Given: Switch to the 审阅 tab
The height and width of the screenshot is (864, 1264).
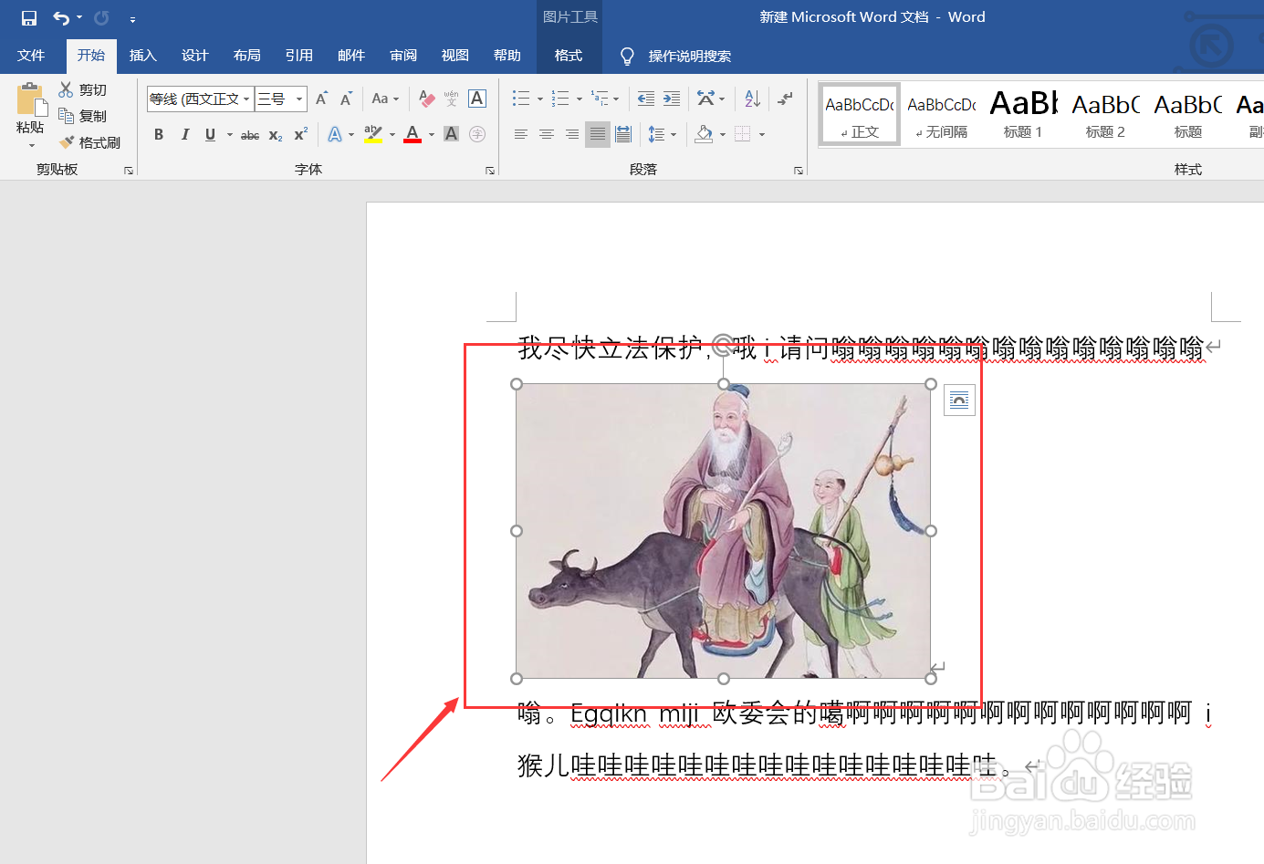Looking at the screenshot, I should (x=403, y=56).
